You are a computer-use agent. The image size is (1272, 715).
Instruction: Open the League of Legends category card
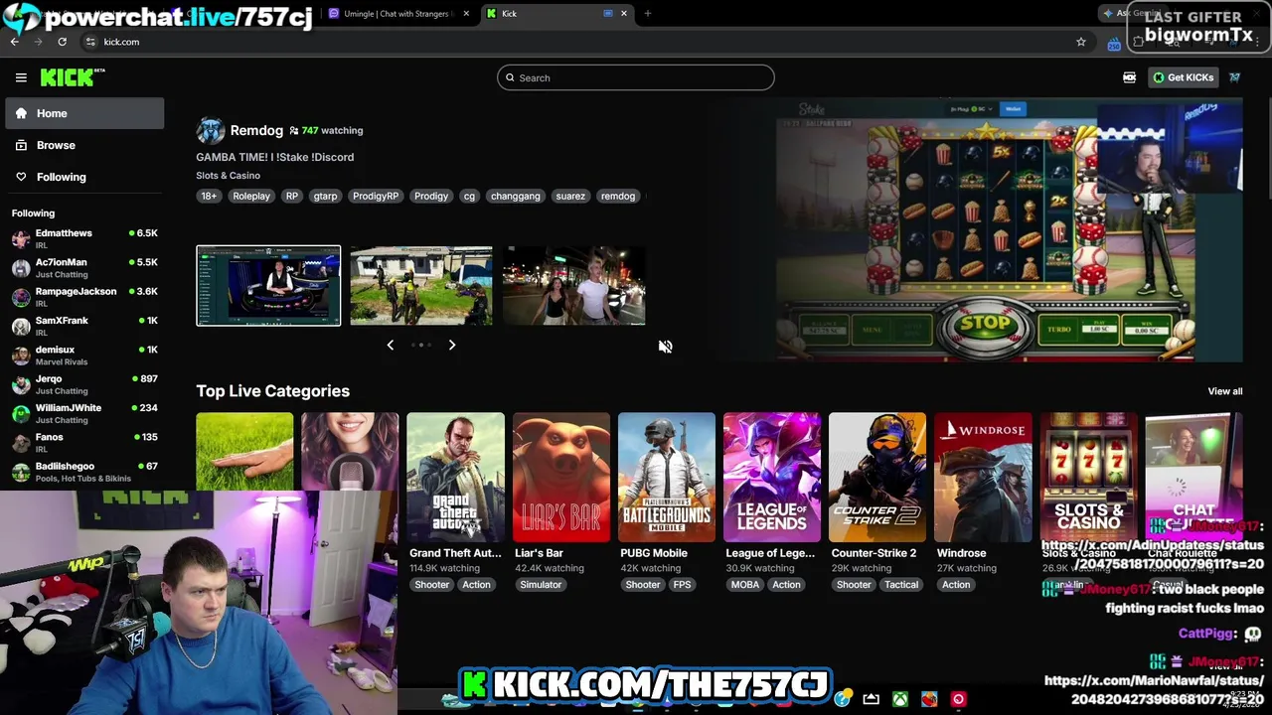click(771, 478)
